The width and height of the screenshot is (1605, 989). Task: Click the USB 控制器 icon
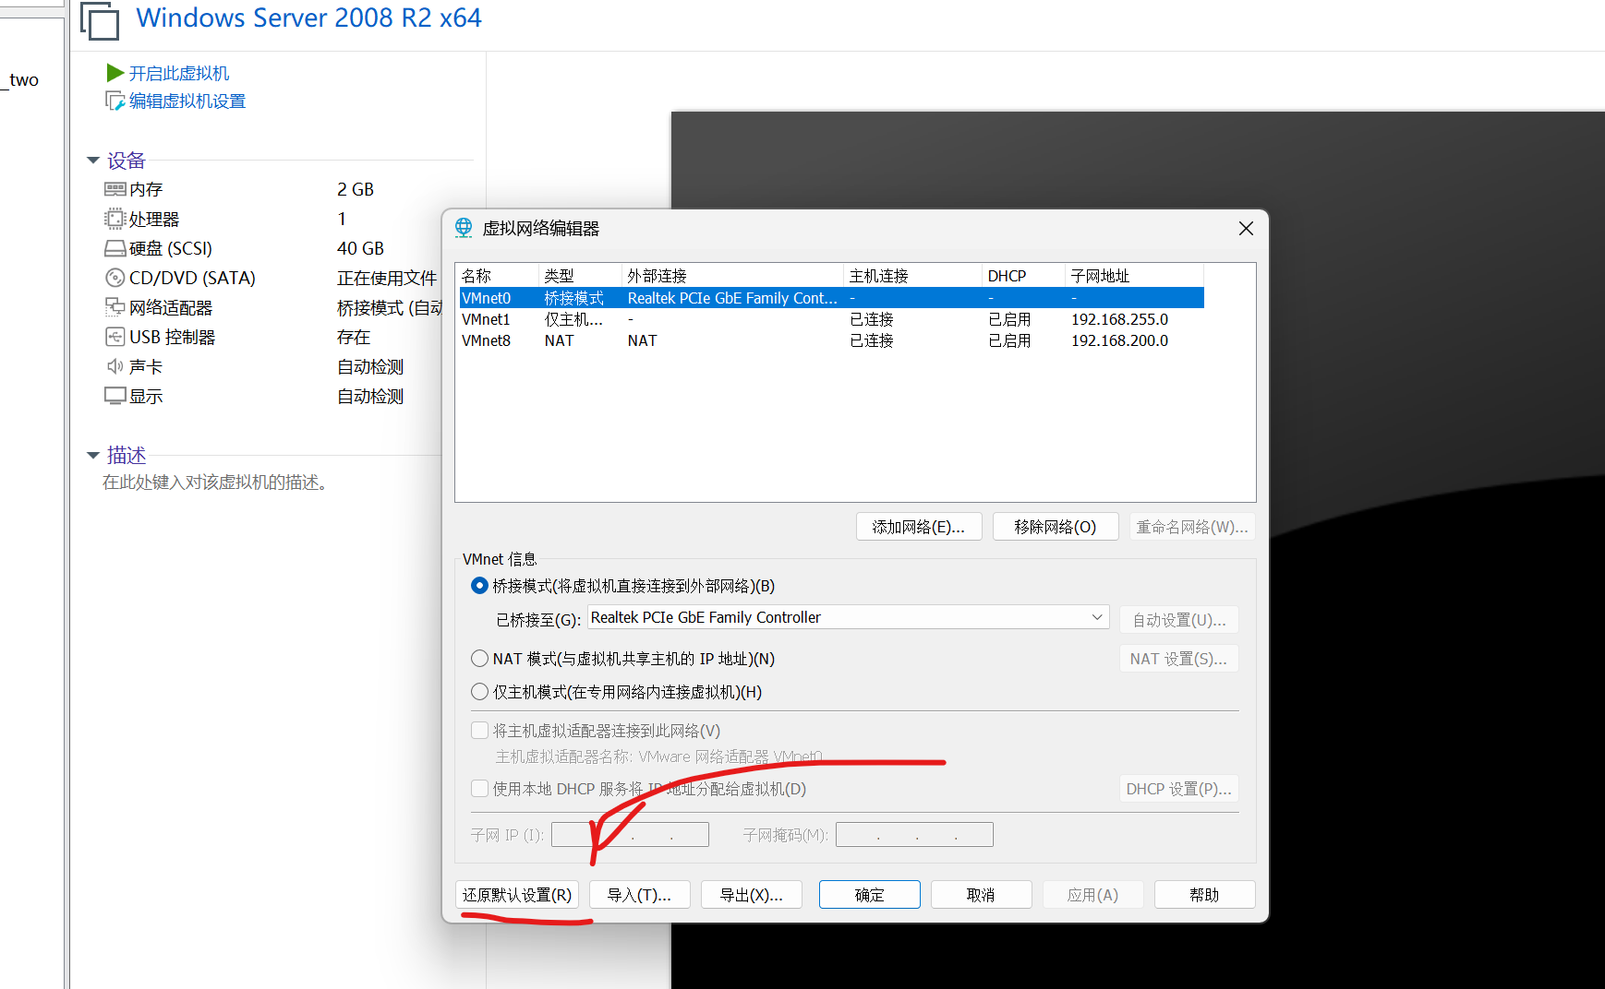[x=115, y=336]
